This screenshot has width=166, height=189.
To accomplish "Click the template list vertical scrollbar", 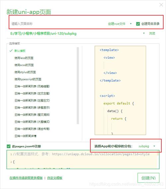I will click(78, 86).
